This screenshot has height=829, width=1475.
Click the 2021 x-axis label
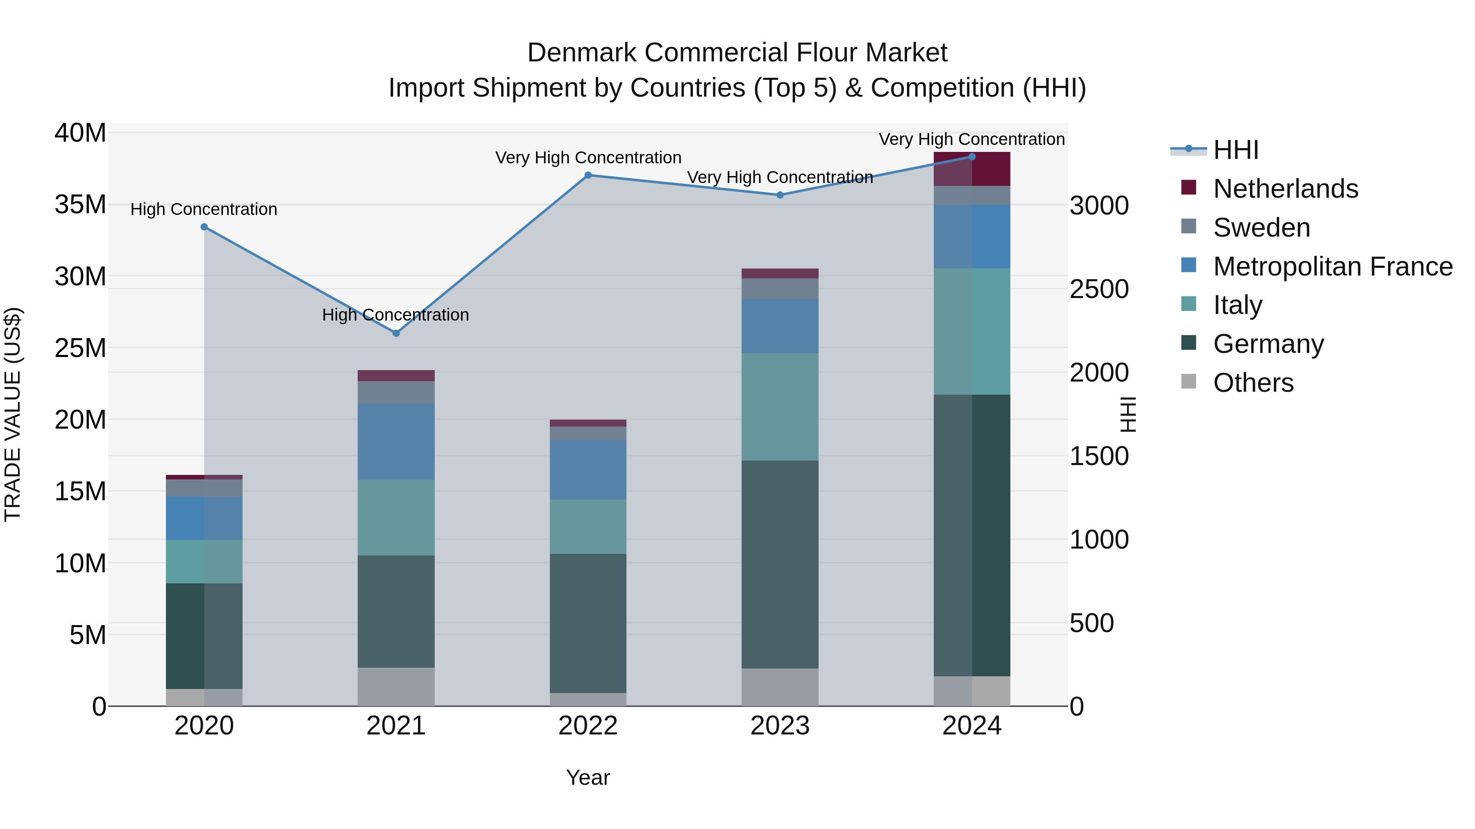click(396, 726)
